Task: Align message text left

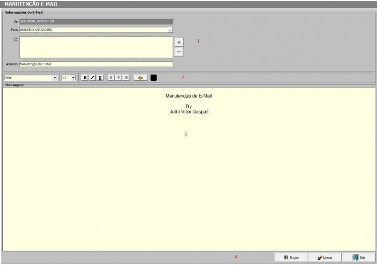Action: tap(111, 78)
